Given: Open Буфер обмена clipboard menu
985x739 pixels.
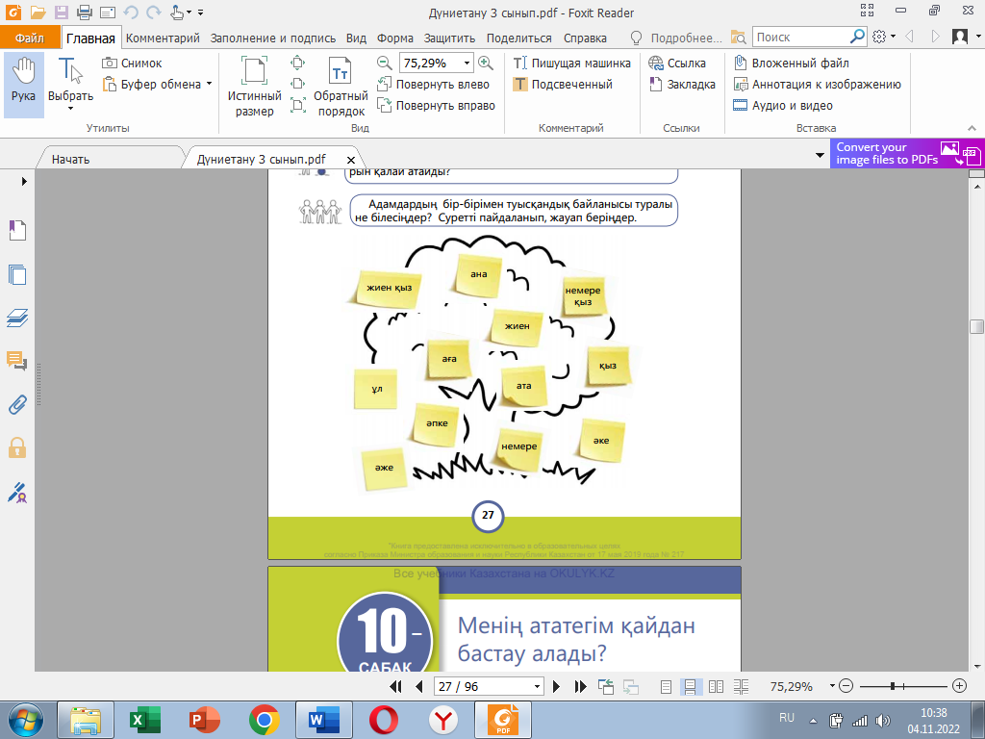Looking at the screenshot, I should tap(157, 85).
